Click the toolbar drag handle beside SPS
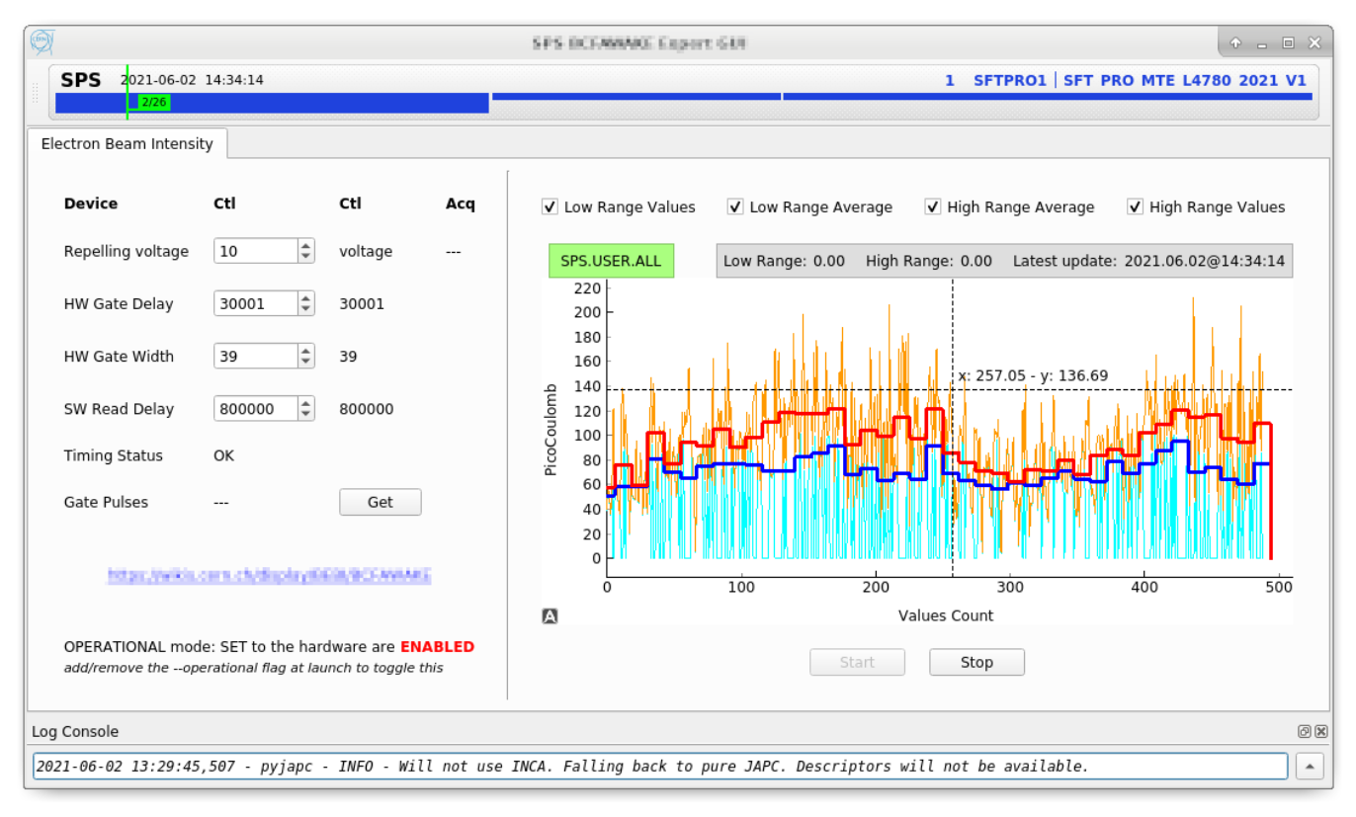This screenshot has width=1356, height=817. (37, 93)
